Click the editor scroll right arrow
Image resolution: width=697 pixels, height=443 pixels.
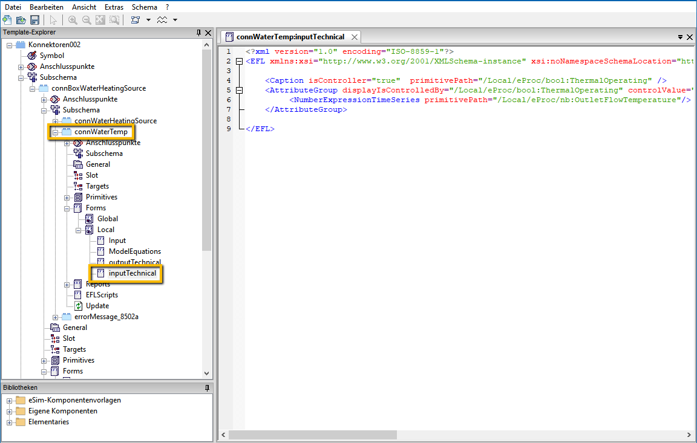point(689,435)
